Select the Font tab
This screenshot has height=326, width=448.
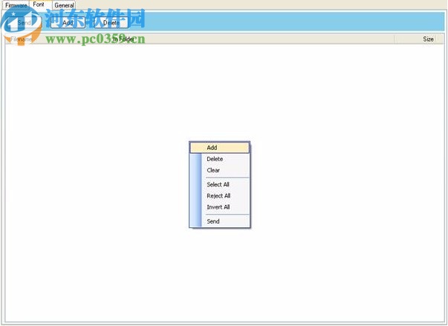(x=39, y=4)
